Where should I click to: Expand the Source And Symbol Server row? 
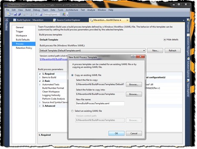click(x=40, y=102)
